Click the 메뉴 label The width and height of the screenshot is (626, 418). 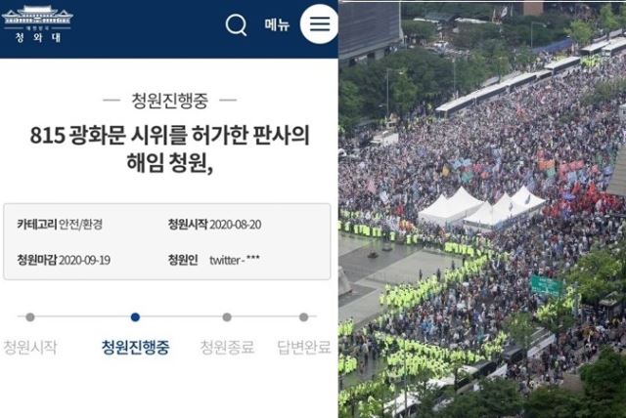coord(277,24)
